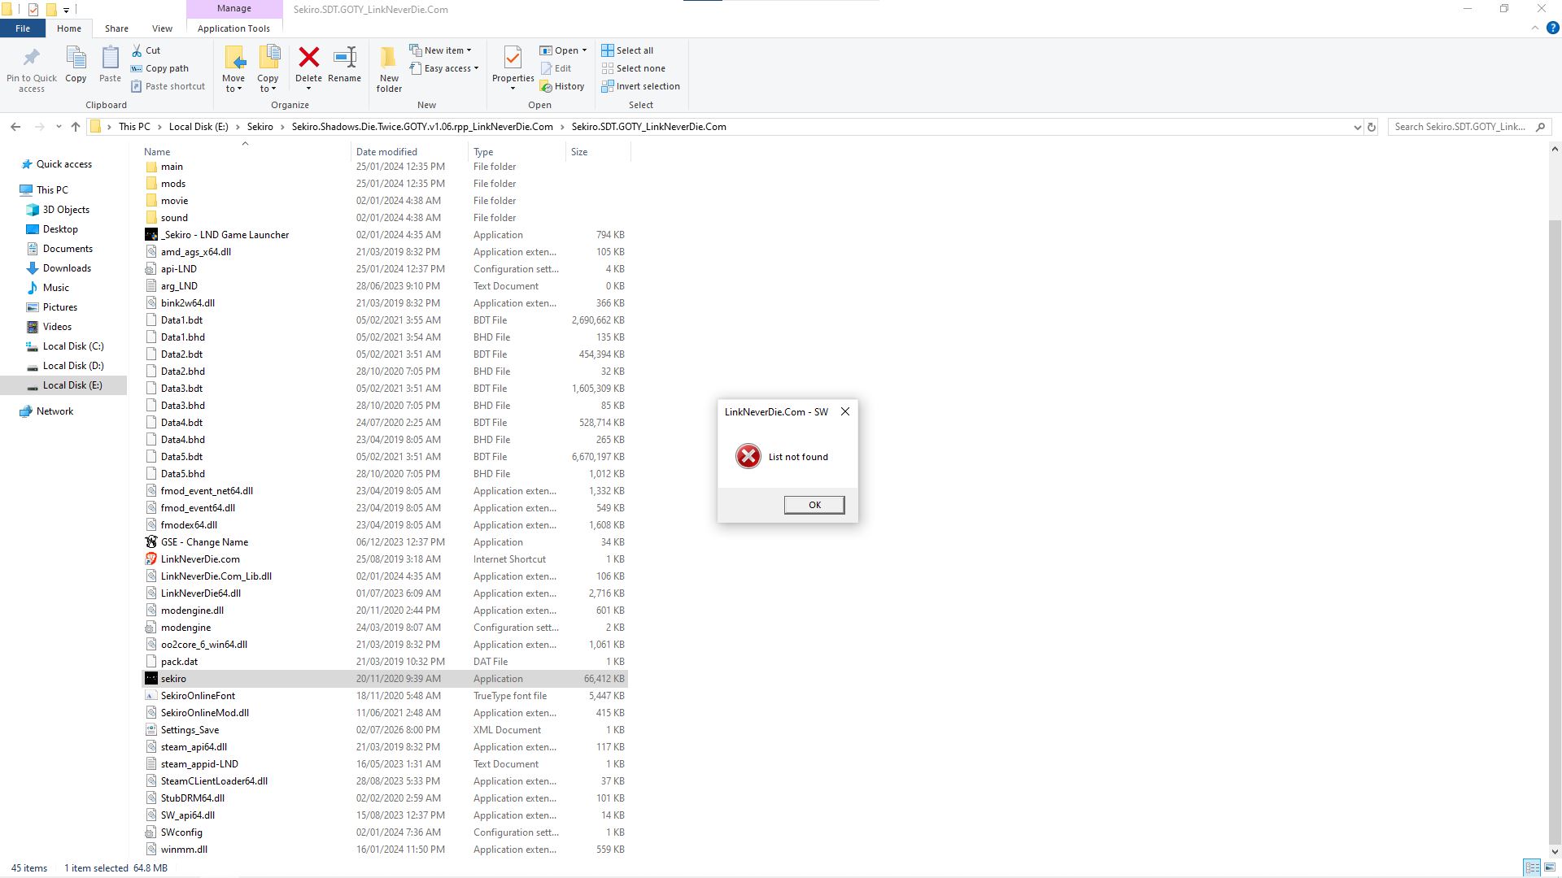Select _Sekiro - LND Game Launcher application
The image size is (1562, 878).
point(225,235)
